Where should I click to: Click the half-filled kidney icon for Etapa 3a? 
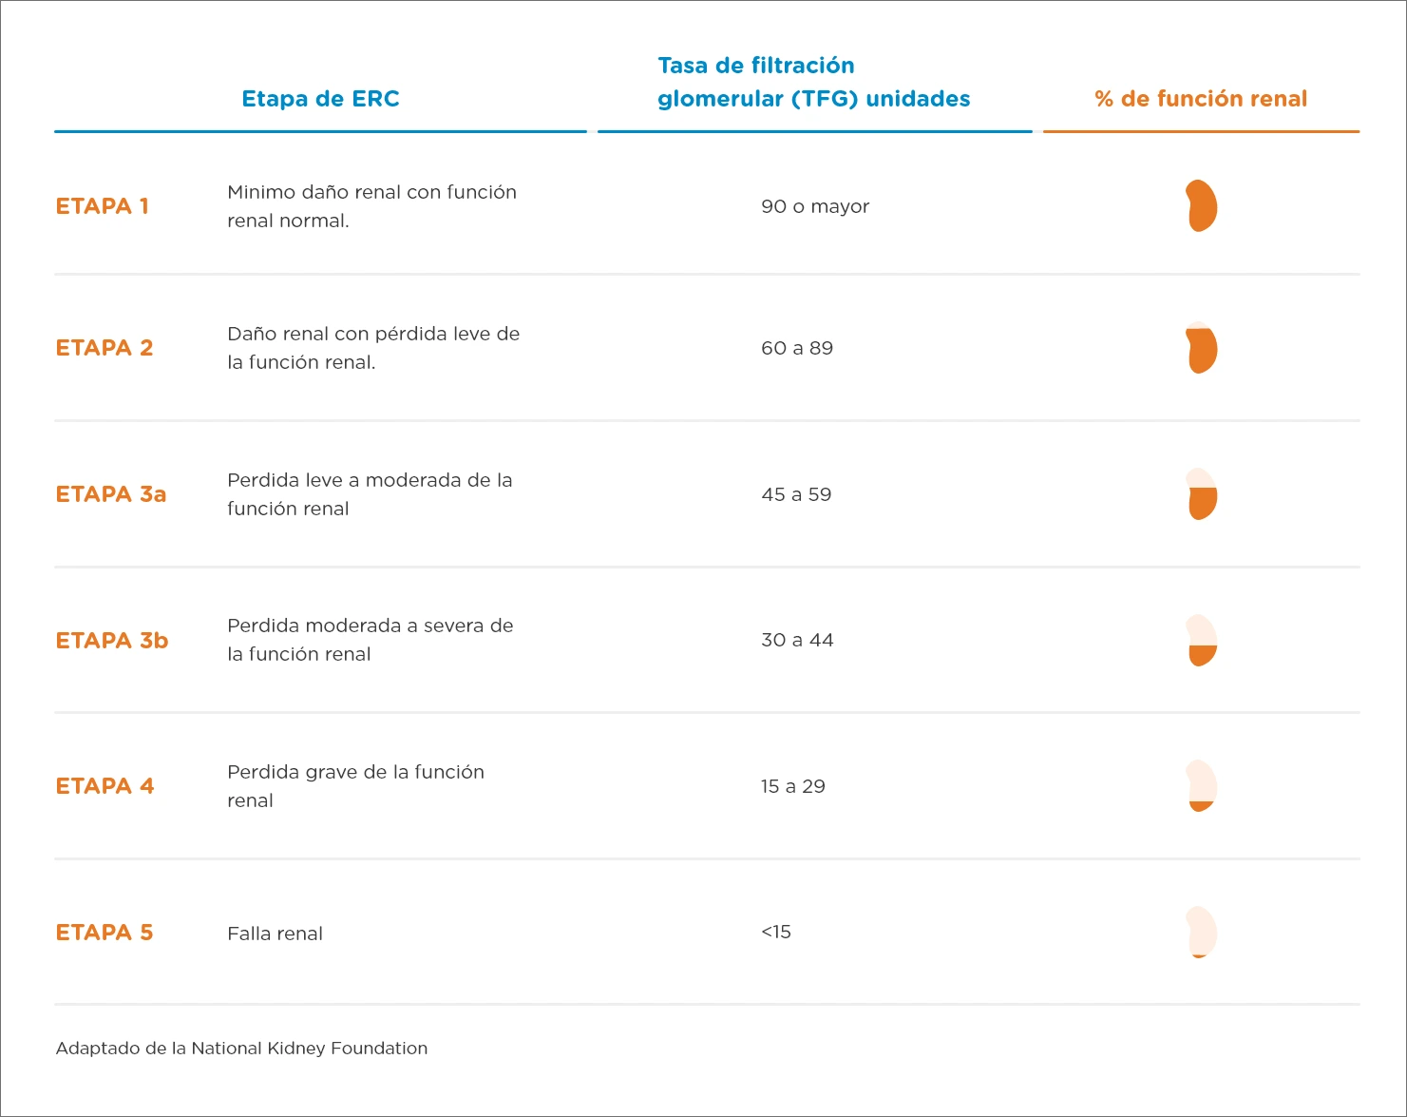(x=1202, y=494)
